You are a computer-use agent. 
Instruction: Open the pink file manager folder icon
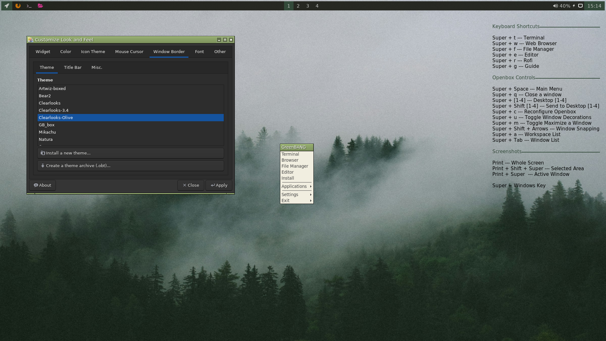coord(40,6)
